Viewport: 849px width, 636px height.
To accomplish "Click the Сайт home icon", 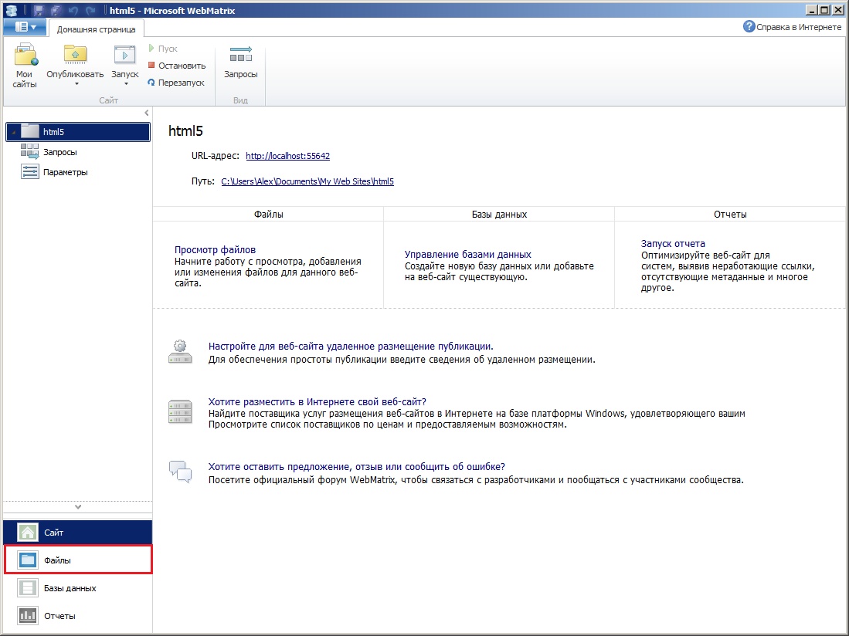I will (28, 532).
